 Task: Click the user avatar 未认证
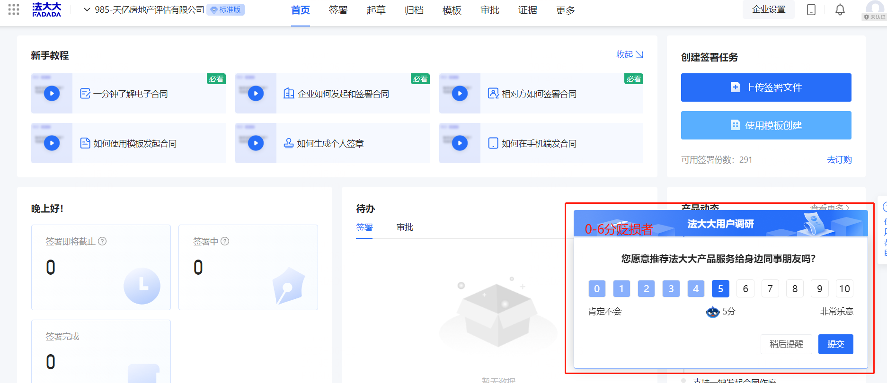[x=875, y=9]
